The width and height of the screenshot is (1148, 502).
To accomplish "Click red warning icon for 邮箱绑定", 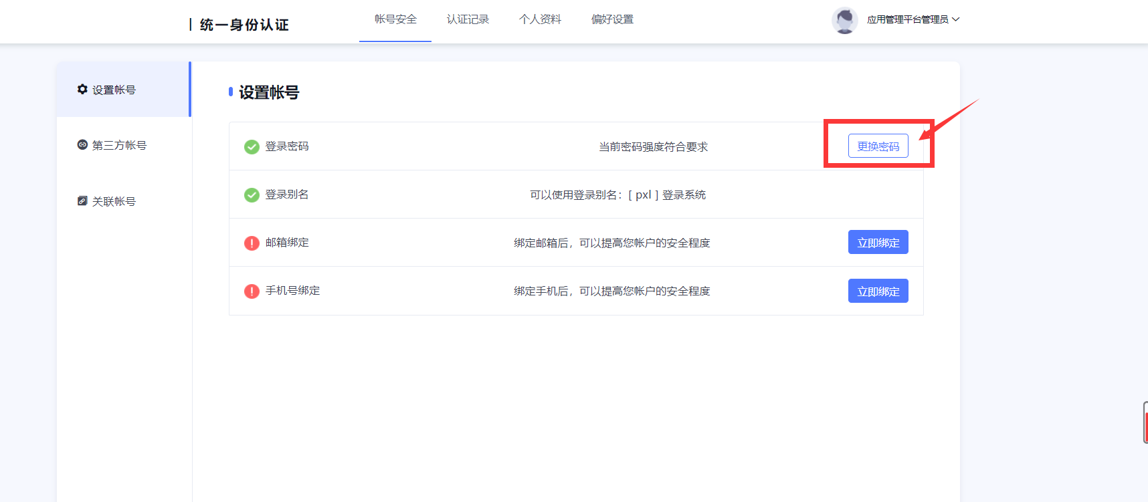I will click(252, 243).
